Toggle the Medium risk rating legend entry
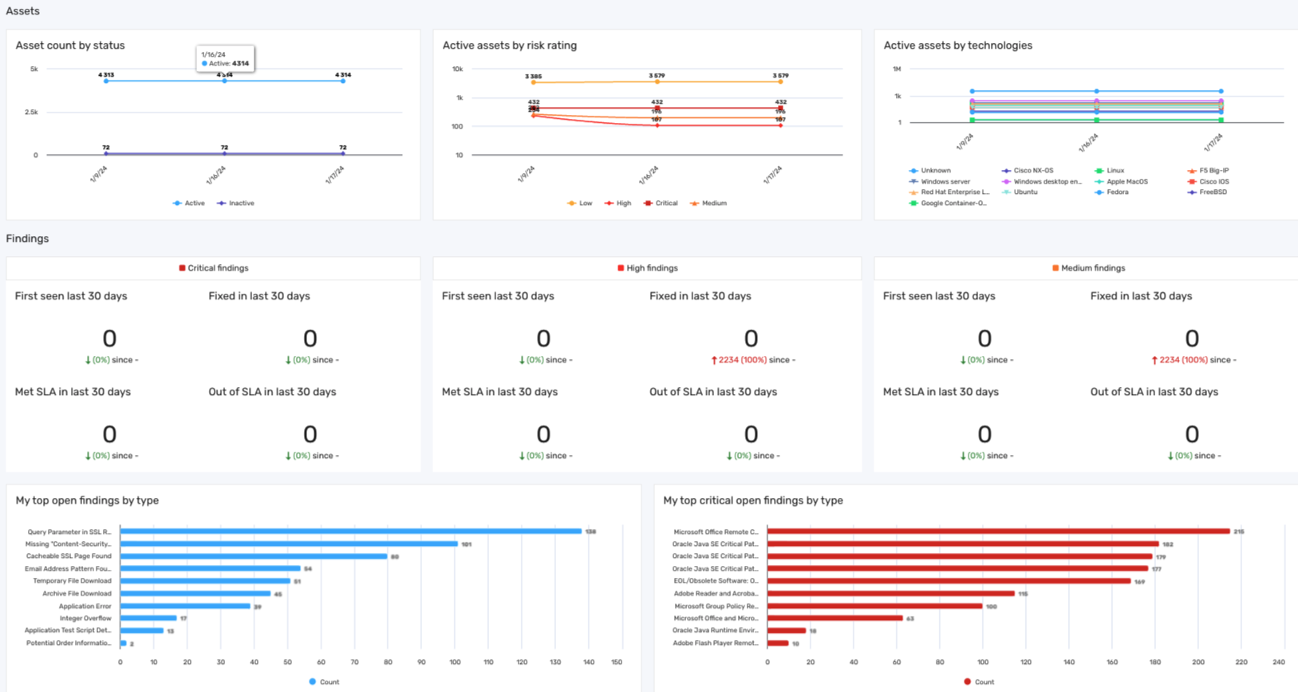Screen dimensions: 1298x692 (708, 204)
